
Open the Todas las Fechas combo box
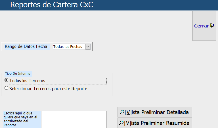click(x=72, y=47)
